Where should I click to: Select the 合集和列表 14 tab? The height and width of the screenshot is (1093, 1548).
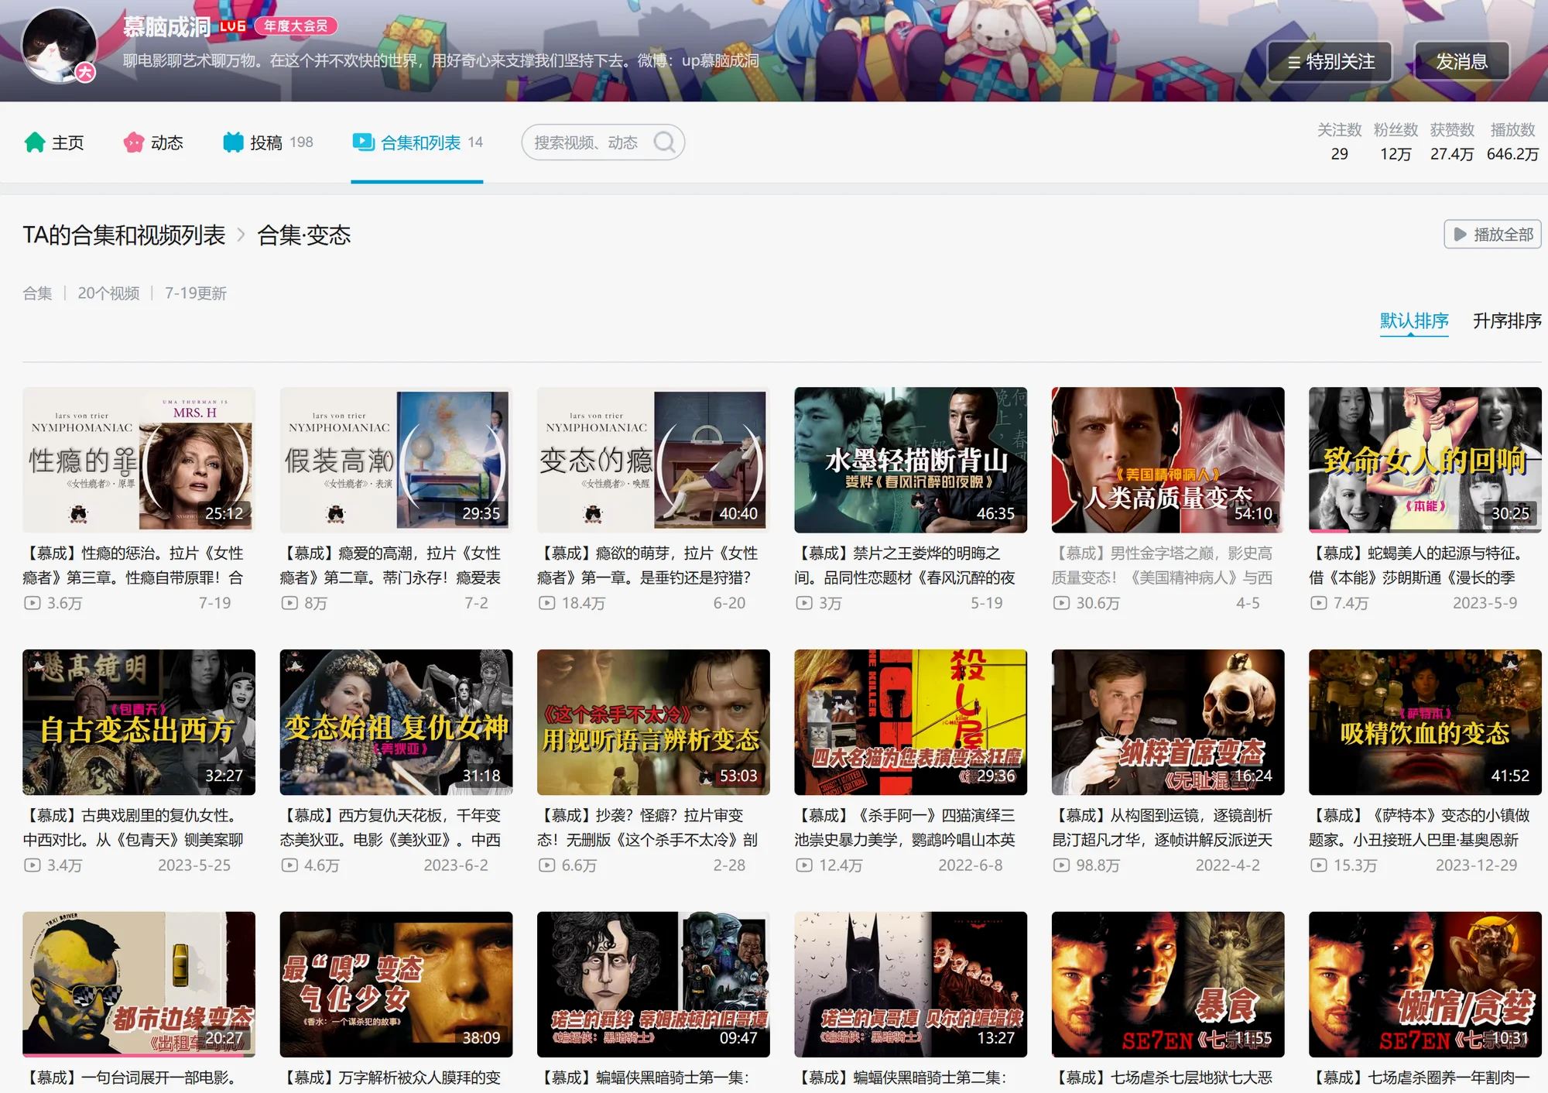coord(417,142)
